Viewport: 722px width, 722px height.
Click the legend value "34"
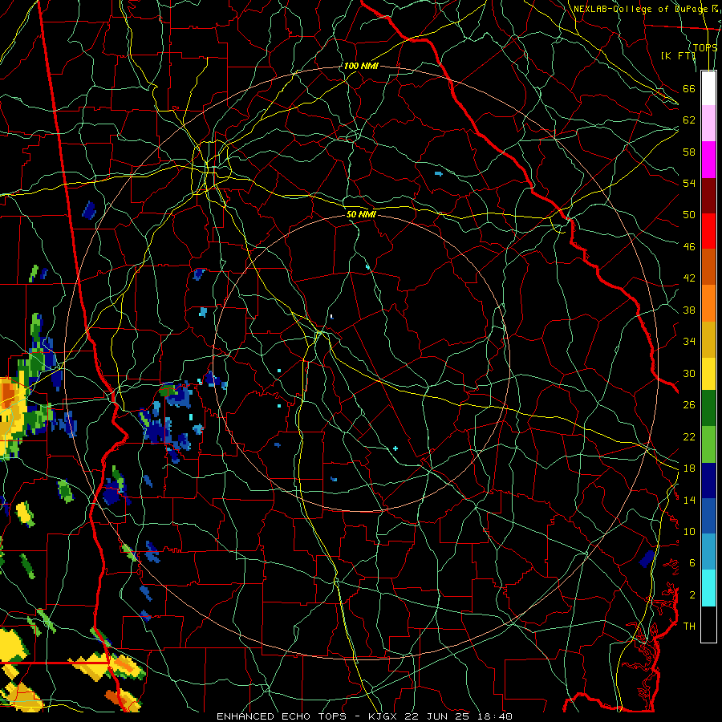689,342
